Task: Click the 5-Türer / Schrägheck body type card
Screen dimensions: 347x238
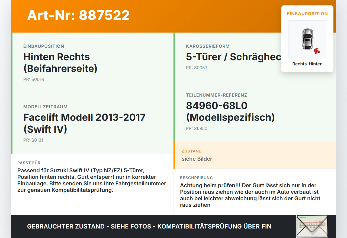Action: [x=255, y=57]
